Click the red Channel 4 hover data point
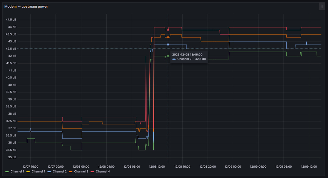The width and height of the screenshot is (328, 178). (x=168, y=30)
